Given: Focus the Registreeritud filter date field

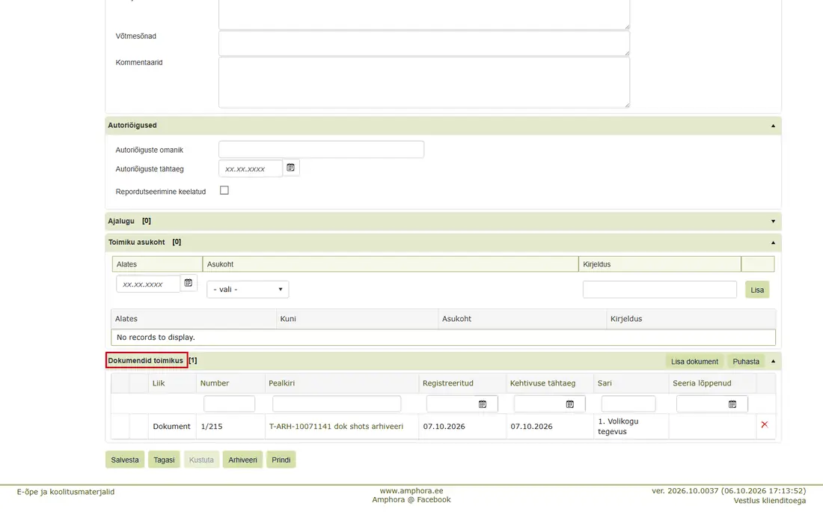Looking at the screenshot, I should click(453, 403).
